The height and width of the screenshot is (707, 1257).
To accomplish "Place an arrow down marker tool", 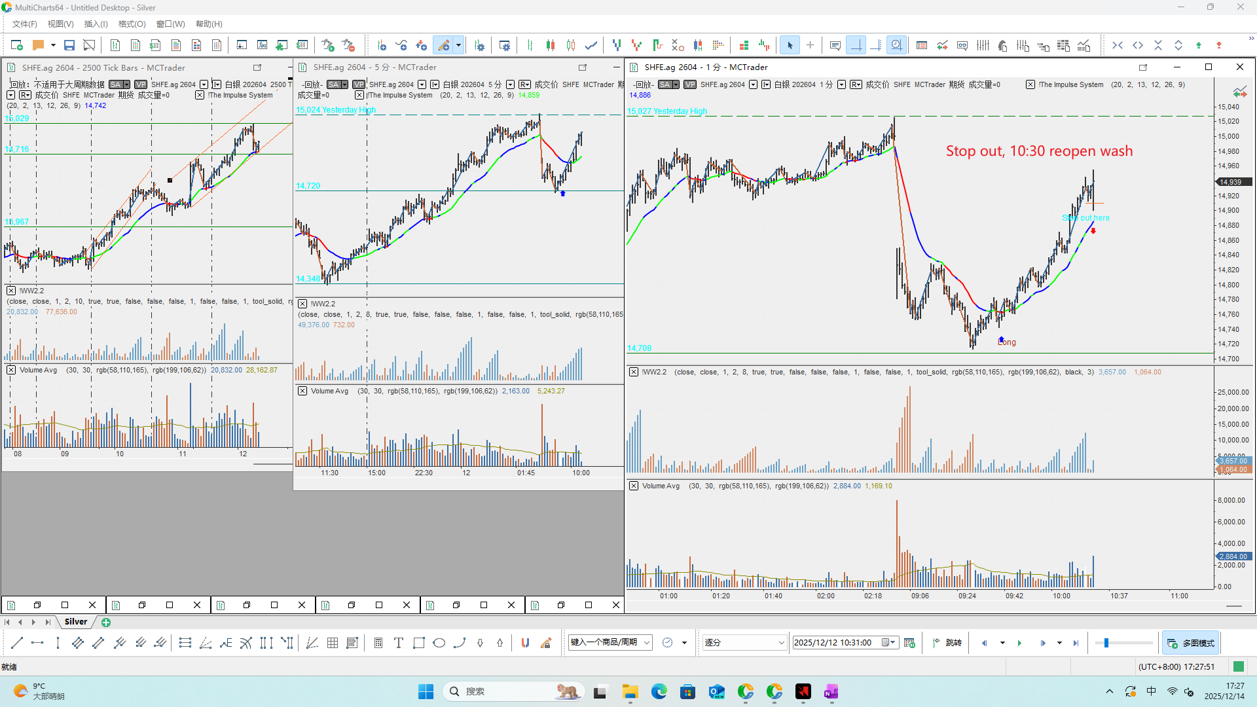I will pyautogui.click(x=480, y=643).
